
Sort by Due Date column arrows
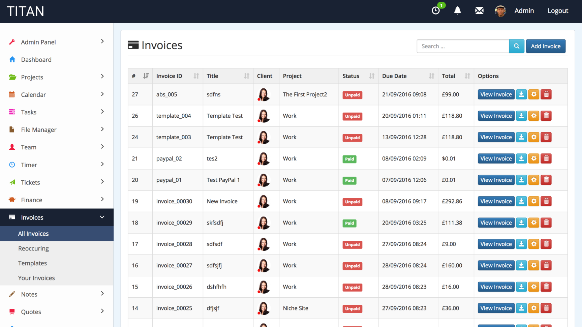pos(431,76)
